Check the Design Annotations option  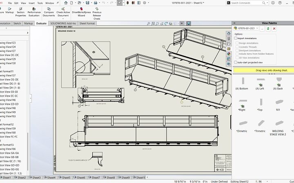(237, 43)
